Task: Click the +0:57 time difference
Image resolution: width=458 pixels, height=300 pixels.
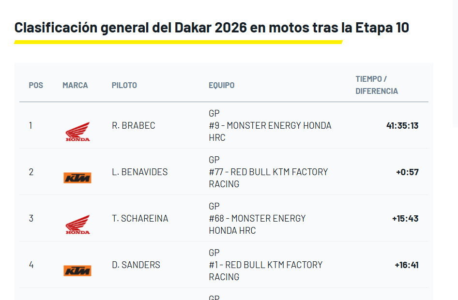Action: (x=407, y=172)
